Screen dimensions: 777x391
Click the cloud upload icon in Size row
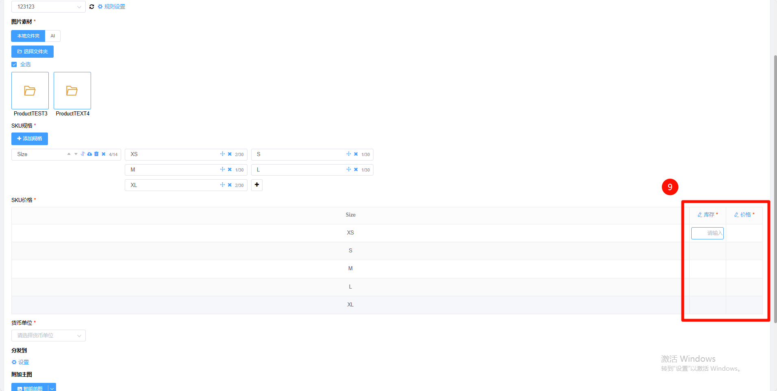[89, 154]
